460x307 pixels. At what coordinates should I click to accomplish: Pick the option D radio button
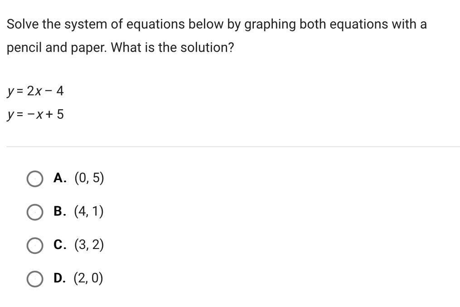point(35,279)
